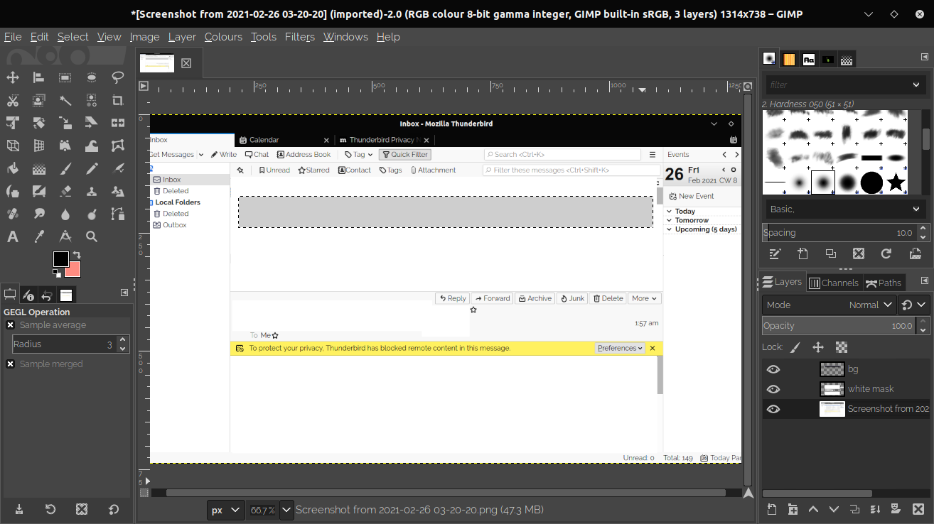Select the Perspective tool
This screenshot has width=934, height=524.
pyautogui.click(x=39, y=146)
